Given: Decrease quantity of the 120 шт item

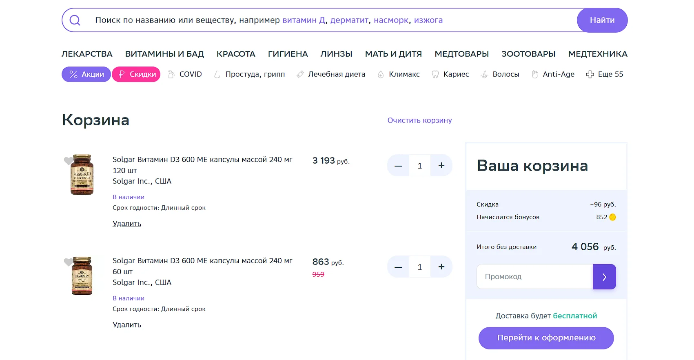Looking at the screenshot, I should pos(398,166).
